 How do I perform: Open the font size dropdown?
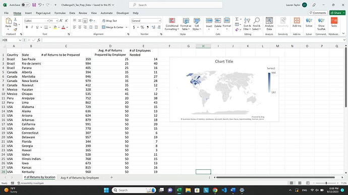click(57, 21)
